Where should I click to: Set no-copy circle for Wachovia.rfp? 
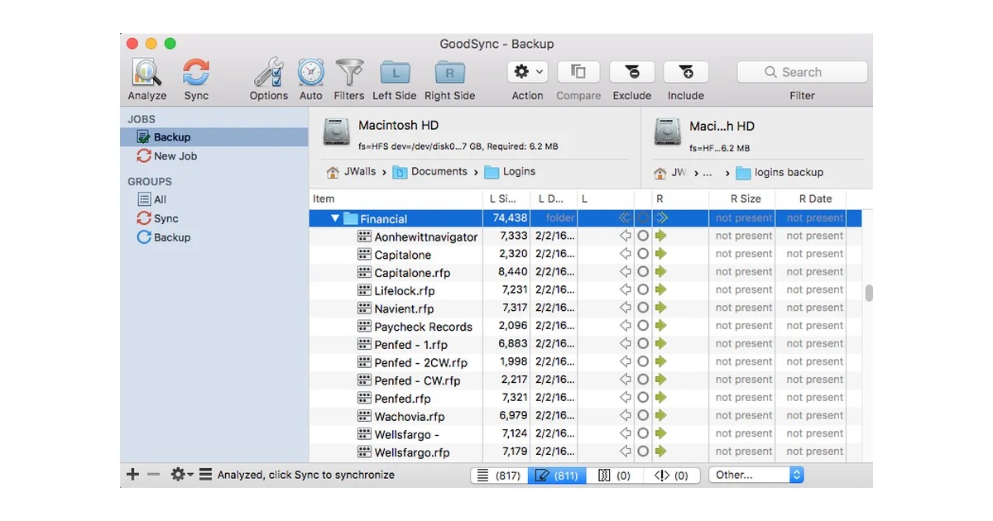click(643, 416)
